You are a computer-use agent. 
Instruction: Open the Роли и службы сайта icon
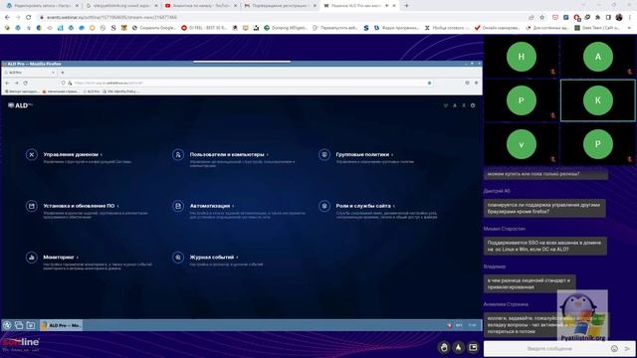tap(324, 206)
